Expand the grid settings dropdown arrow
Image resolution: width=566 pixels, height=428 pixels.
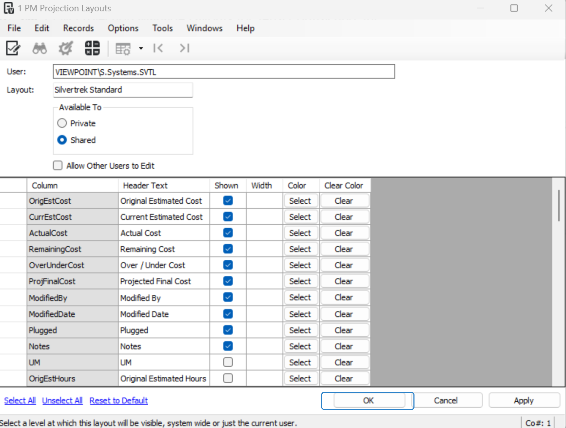click(141, 48)
